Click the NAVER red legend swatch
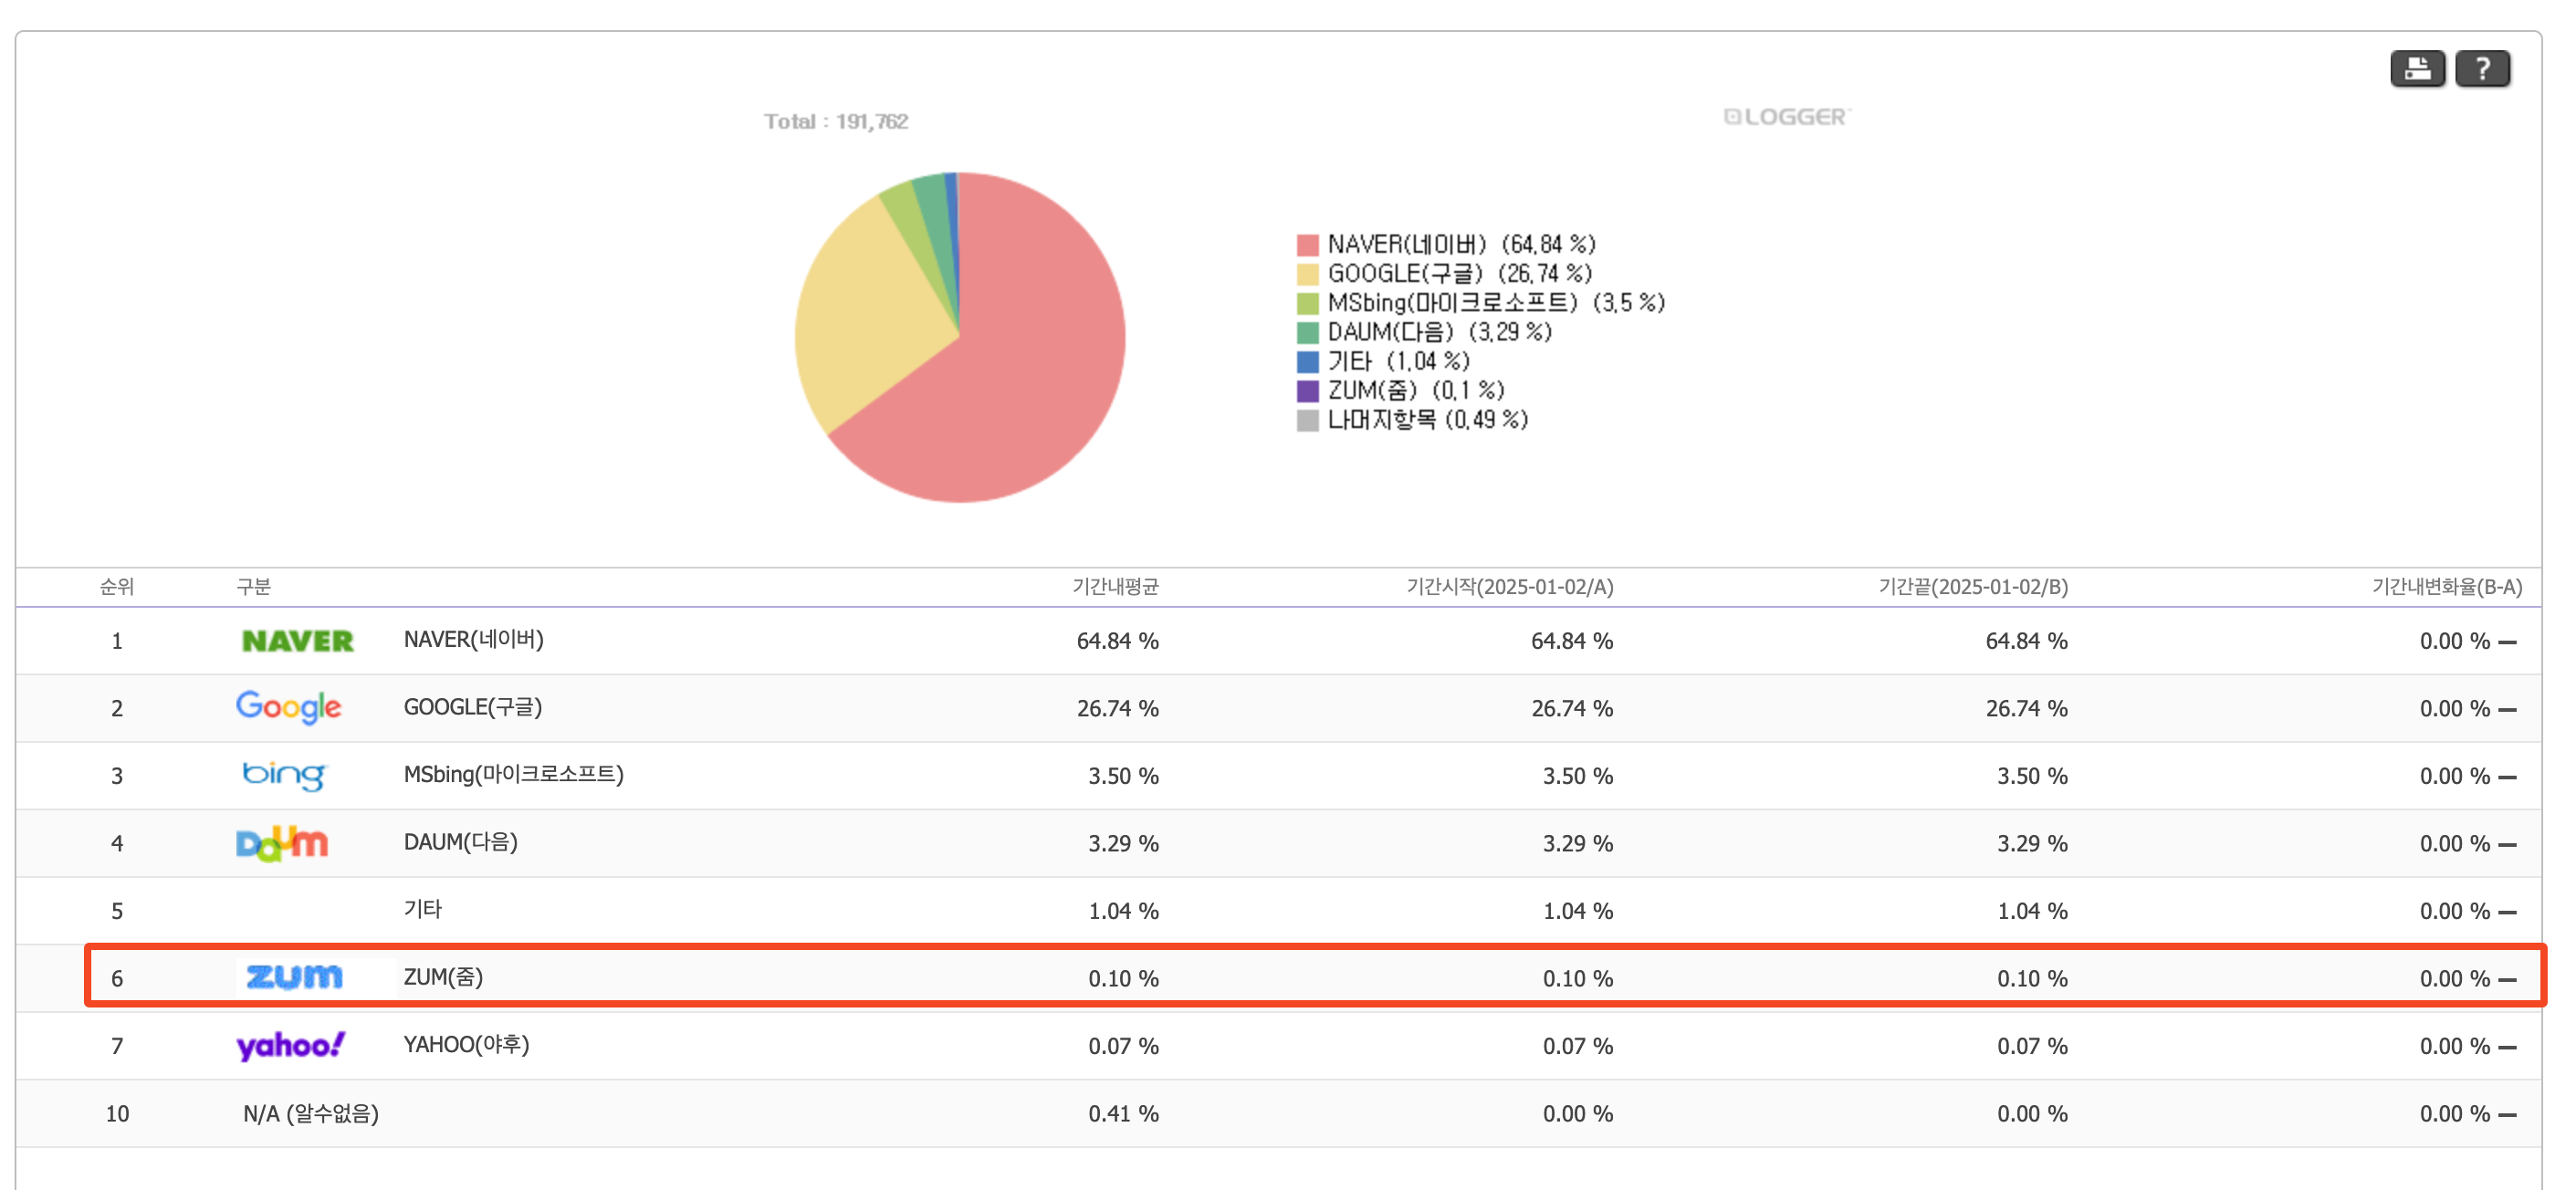The width and height of the screenshot is (2576, 1190). click(1306, 245)
